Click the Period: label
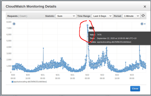 point(118,16)
